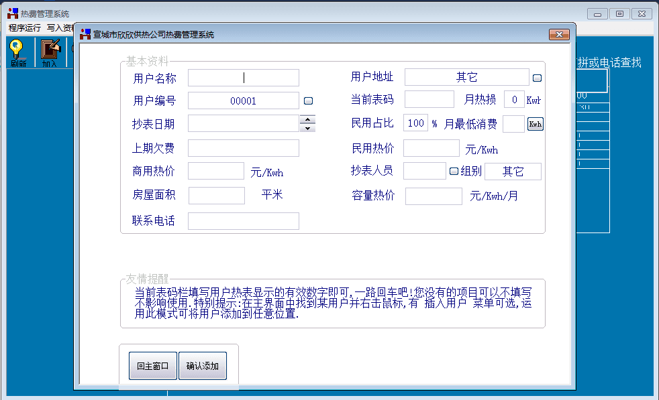Screen dimensions: 659x400
Task: Close the 宣城市欣欣供热公司 dialog window
Action: [x=559, y=34]
